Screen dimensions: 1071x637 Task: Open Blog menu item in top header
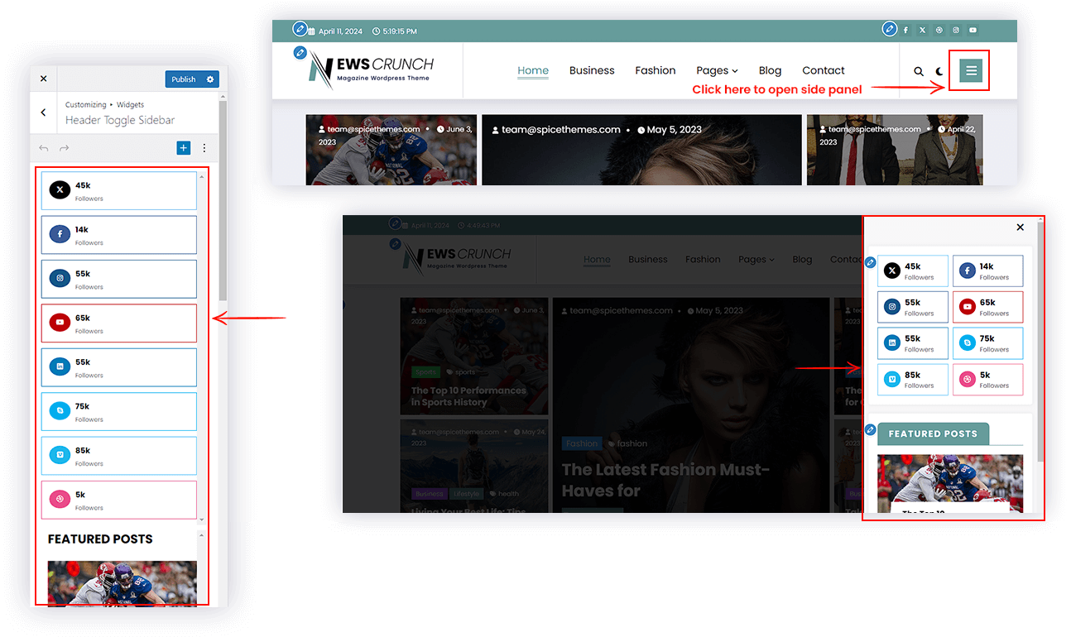tap(770, 70)
